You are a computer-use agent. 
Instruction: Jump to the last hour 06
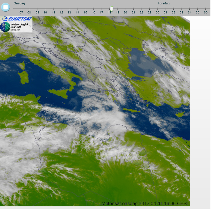click(206, 12)
